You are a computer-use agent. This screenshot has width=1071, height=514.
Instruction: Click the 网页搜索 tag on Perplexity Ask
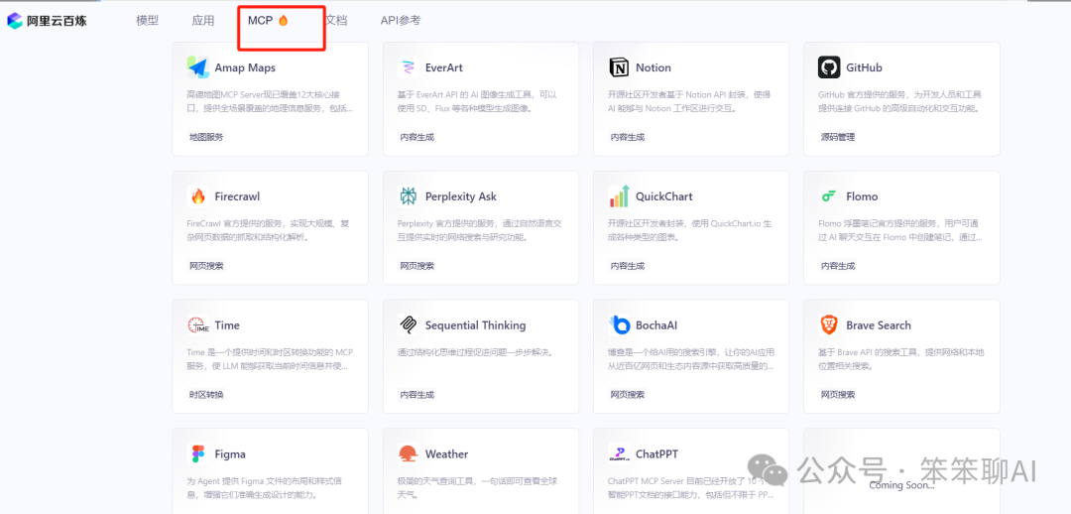tap(416, 266)
